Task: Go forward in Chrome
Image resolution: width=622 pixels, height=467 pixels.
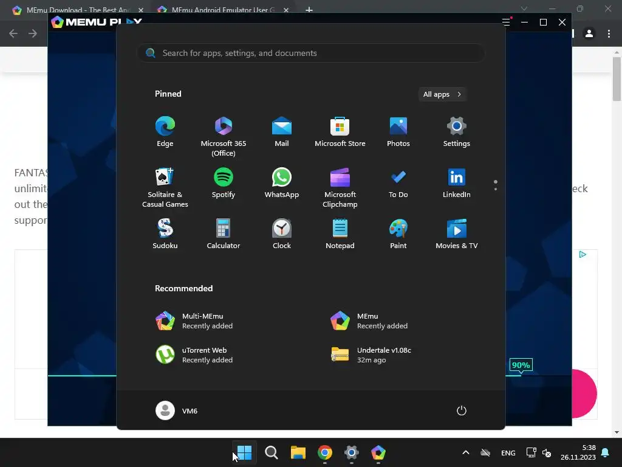Action: (x=33, y=34)
